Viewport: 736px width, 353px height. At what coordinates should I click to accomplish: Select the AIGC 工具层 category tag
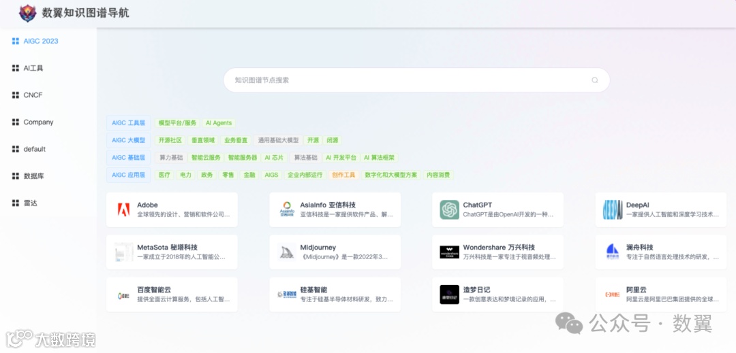[x=128, y=122]
